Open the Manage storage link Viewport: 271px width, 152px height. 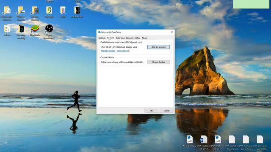click(x=108, y=51)
